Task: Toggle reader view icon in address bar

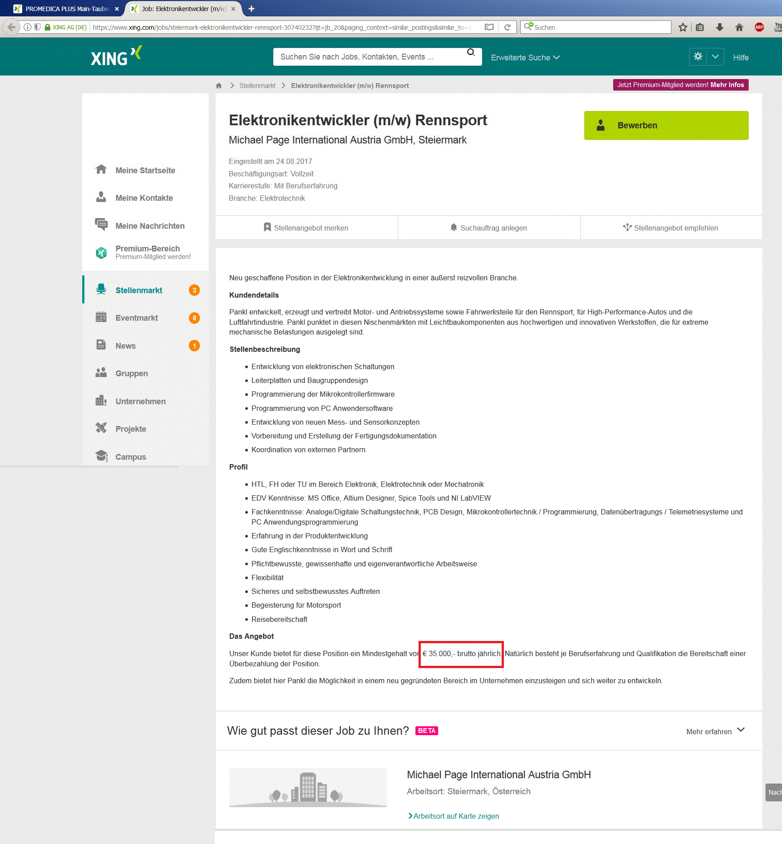Action: [x=489, y=27]
